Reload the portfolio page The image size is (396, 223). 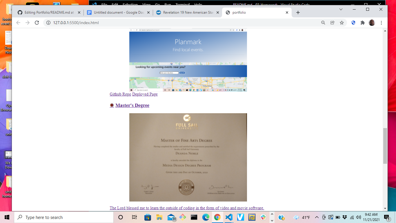[37, 23]
